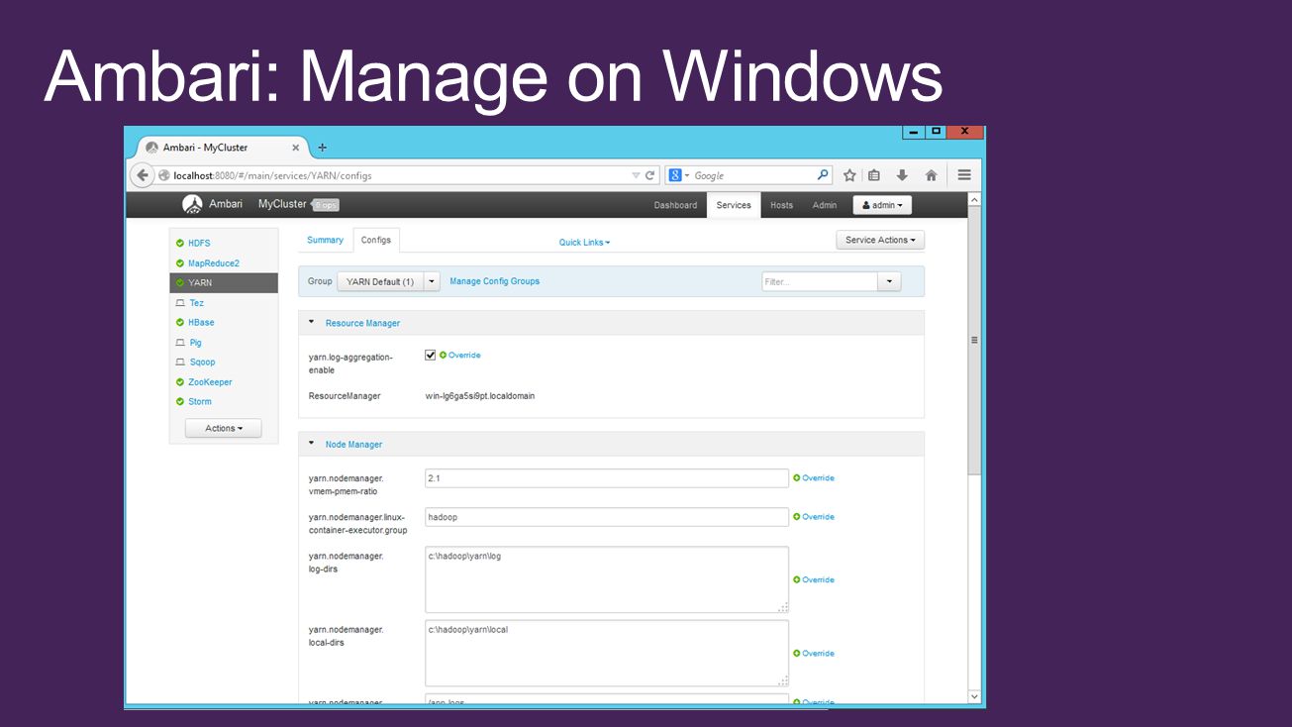Open the Service Actions dropdown
This screenshot has width=1292, height=727.
[880, 240]
